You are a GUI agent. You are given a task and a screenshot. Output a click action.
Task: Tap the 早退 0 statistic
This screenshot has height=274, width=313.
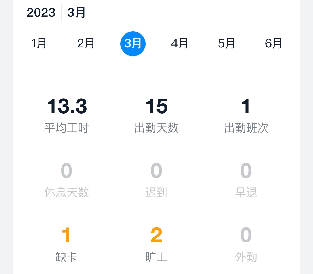pos(246,180)
